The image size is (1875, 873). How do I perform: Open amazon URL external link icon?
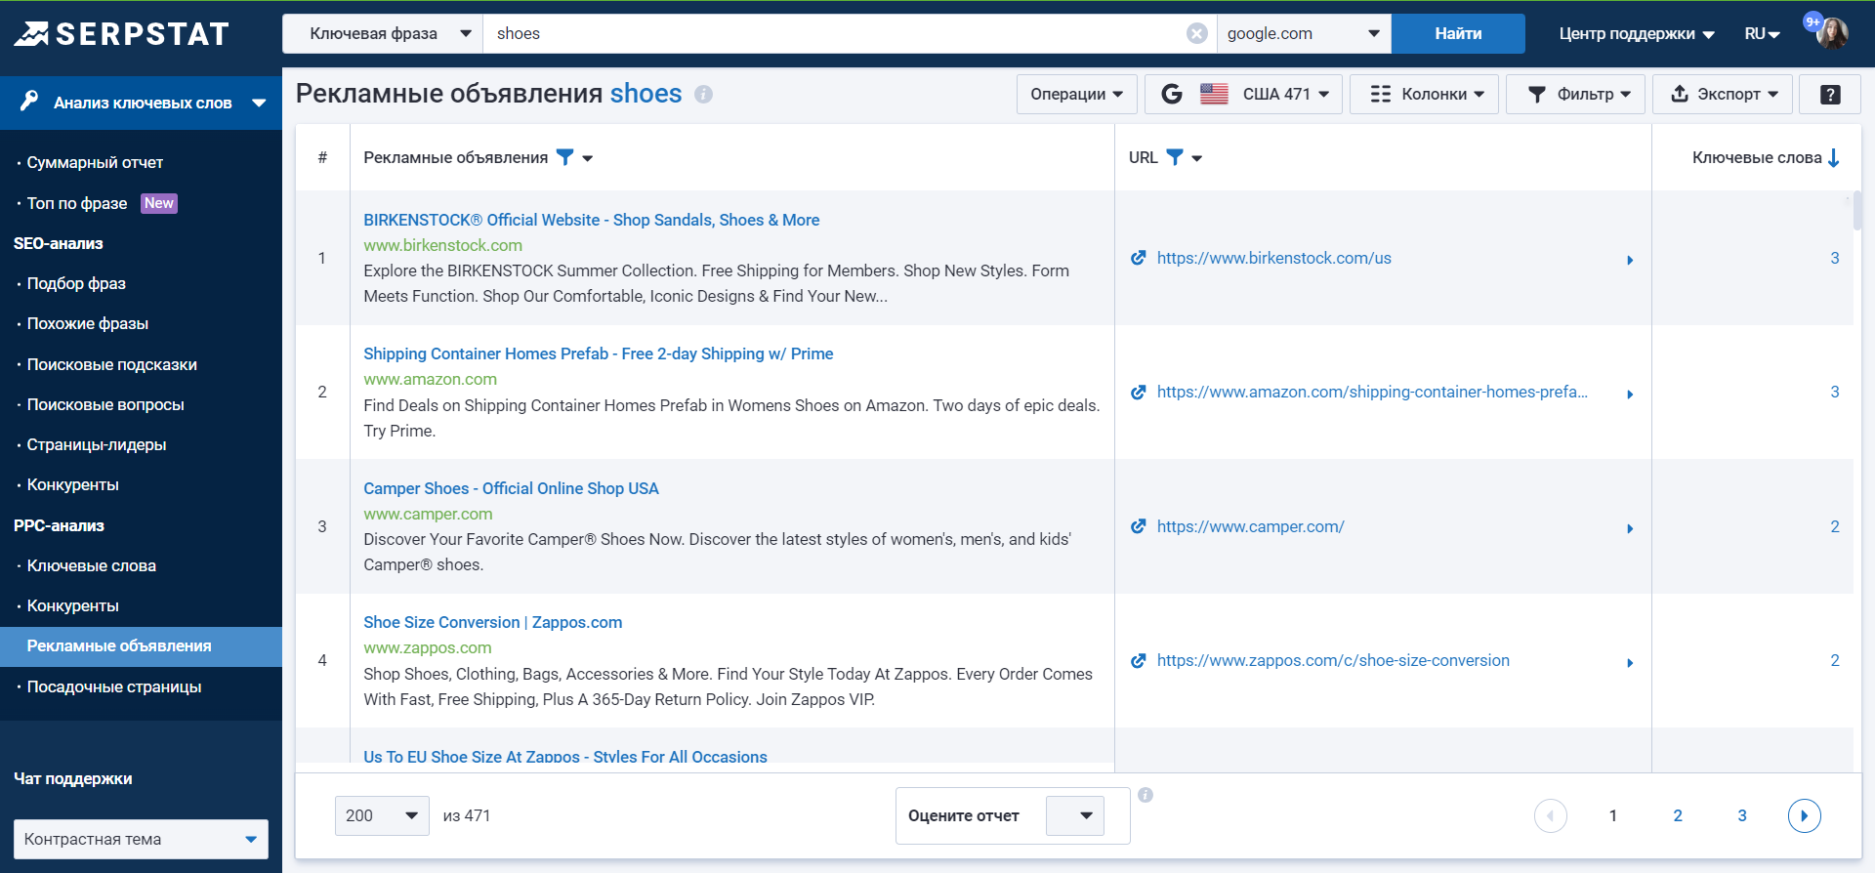(x=1138, y=392)
